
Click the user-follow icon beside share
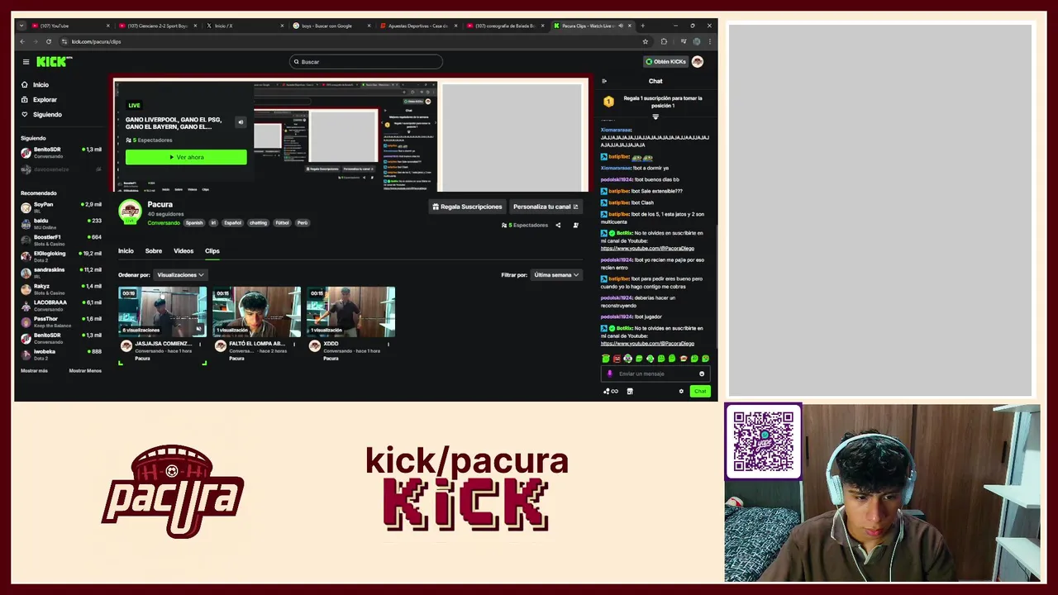(576, 225)
